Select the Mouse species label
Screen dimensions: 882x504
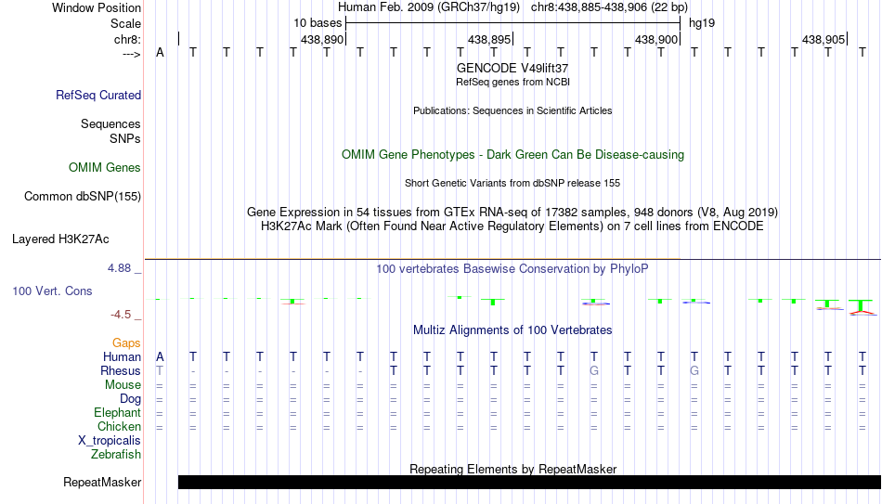(x=123, y=385)
